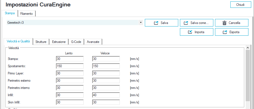Close the settings with the Chiudi button
Image resolution: width=254 pixels, height=109 pixels.
point(240,5)
